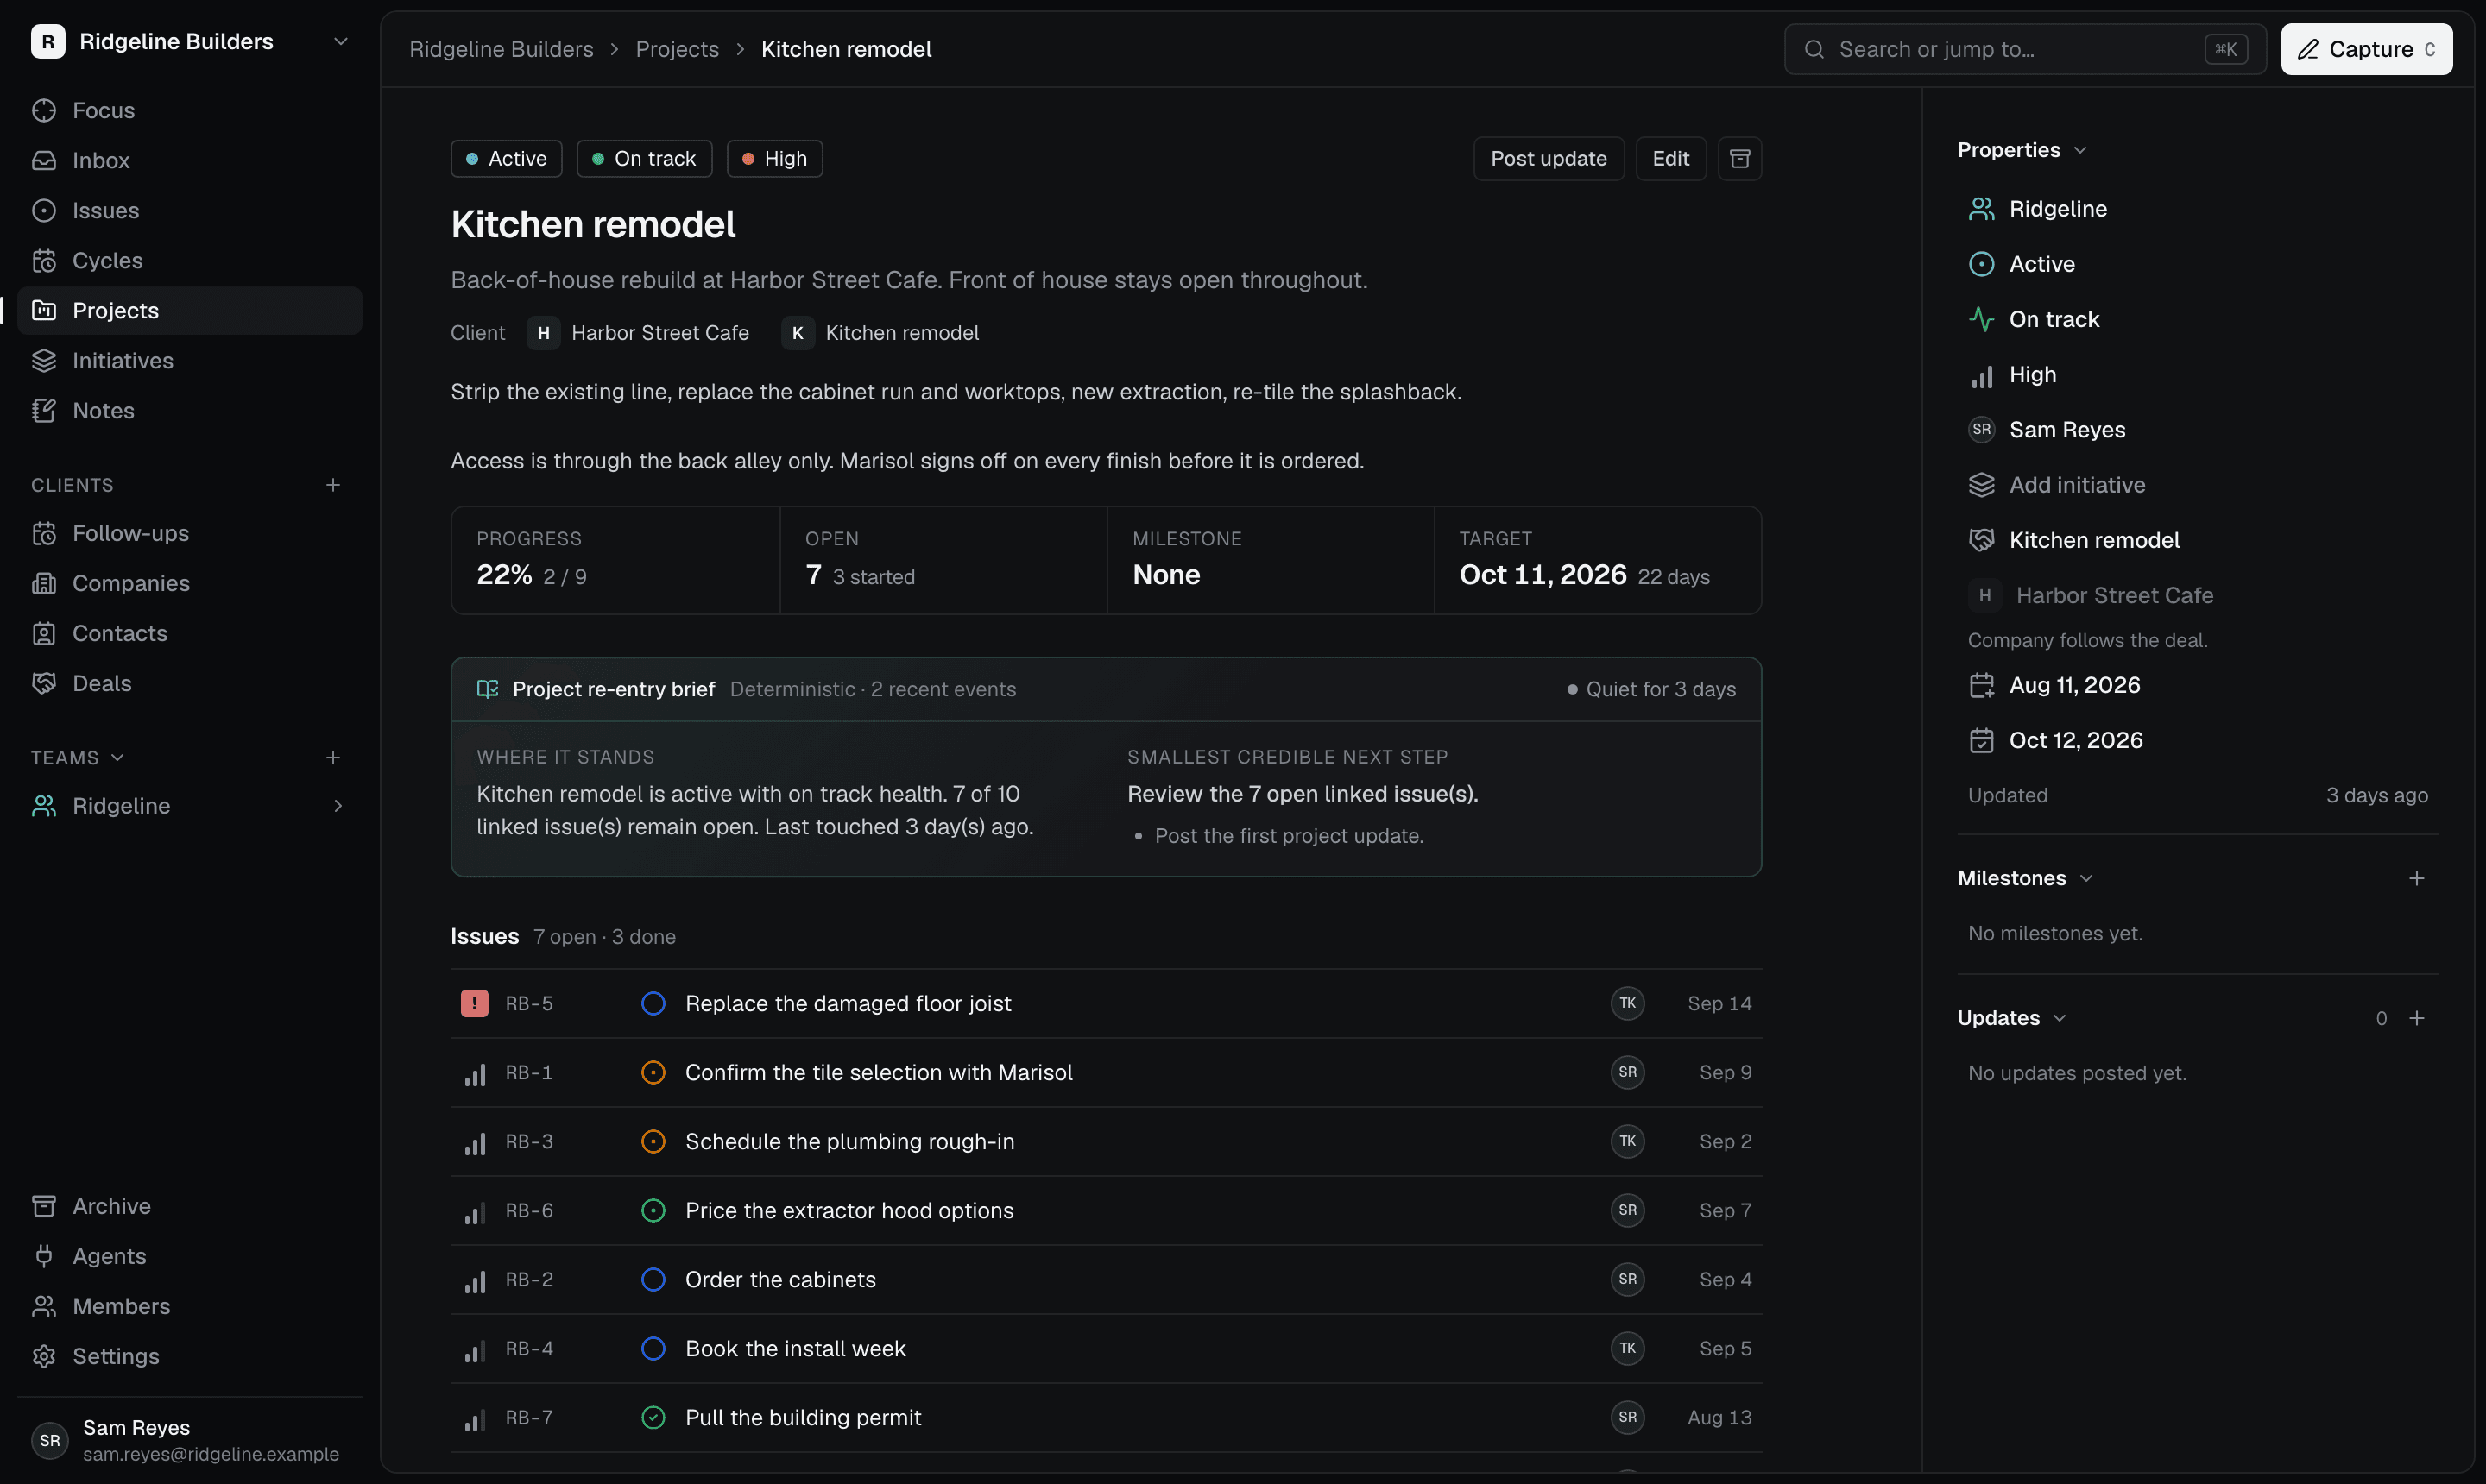Toggle status circle for Book the install week
The image size is (2486, 1484).
[653, 1348]
